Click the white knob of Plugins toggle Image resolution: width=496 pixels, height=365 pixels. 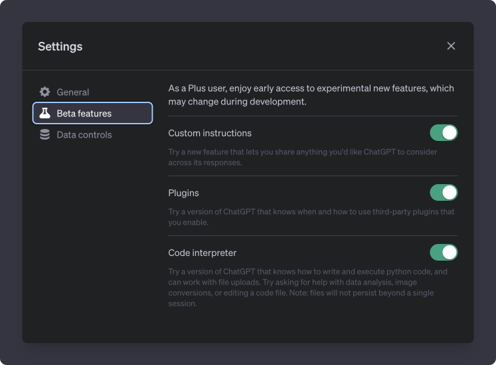point(450,193)
